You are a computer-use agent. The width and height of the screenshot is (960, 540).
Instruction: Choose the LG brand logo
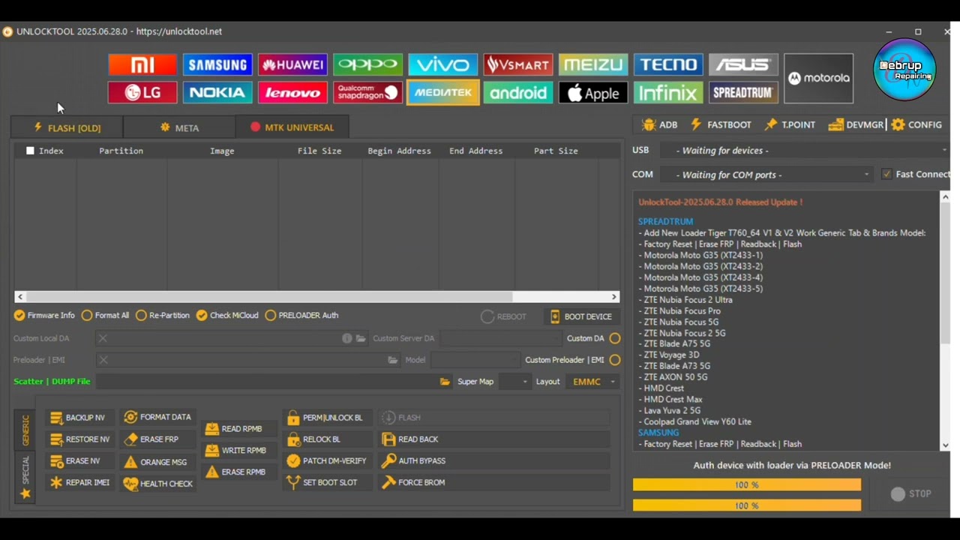(x=142, y=92)
